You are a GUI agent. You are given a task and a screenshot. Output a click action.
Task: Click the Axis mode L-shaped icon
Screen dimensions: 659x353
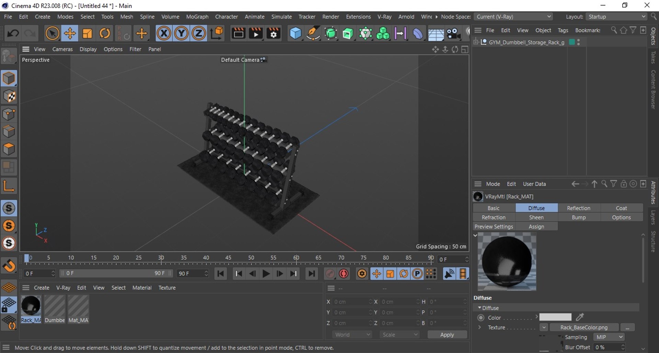[x=9, y=186]
